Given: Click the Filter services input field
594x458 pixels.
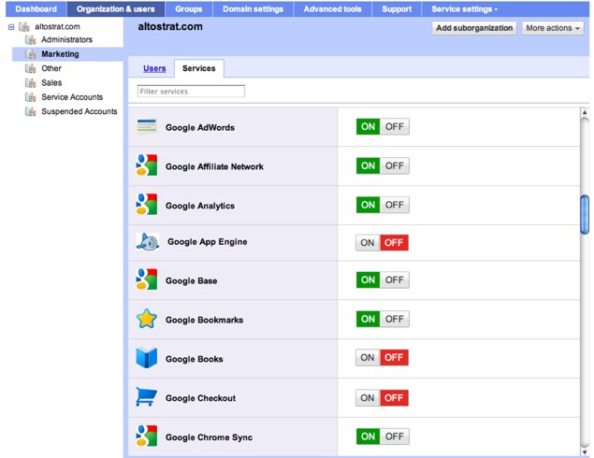Looking at the screenshot, I should coord(192,92).
